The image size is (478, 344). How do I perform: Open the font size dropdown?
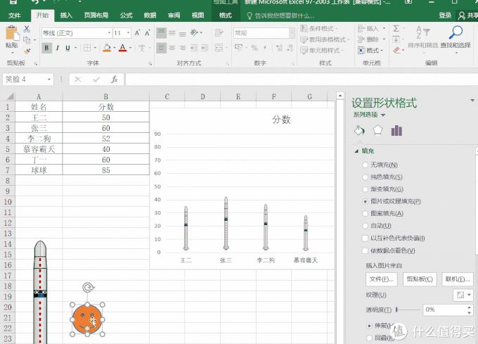point(129,33)
